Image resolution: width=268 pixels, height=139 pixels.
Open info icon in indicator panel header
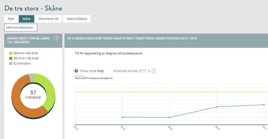[x=56, y=38]
